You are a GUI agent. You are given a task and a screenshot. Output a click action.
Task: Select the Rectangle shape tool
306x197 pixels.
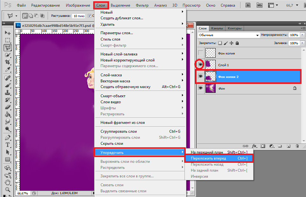[x=8, y=159]
